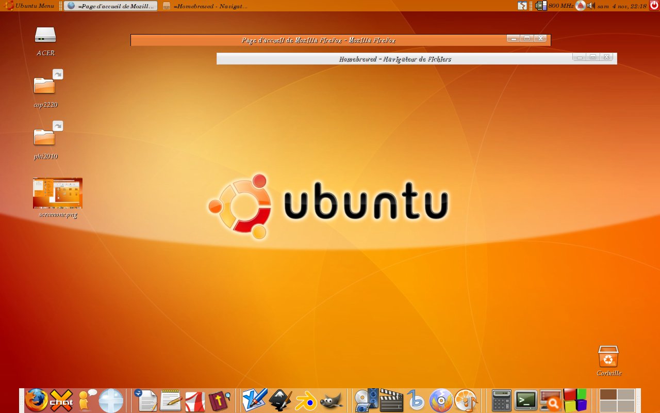Open the flaming disc burner icon
The height and width of the screenshot is (413, 660).
(x=441, y=401)
